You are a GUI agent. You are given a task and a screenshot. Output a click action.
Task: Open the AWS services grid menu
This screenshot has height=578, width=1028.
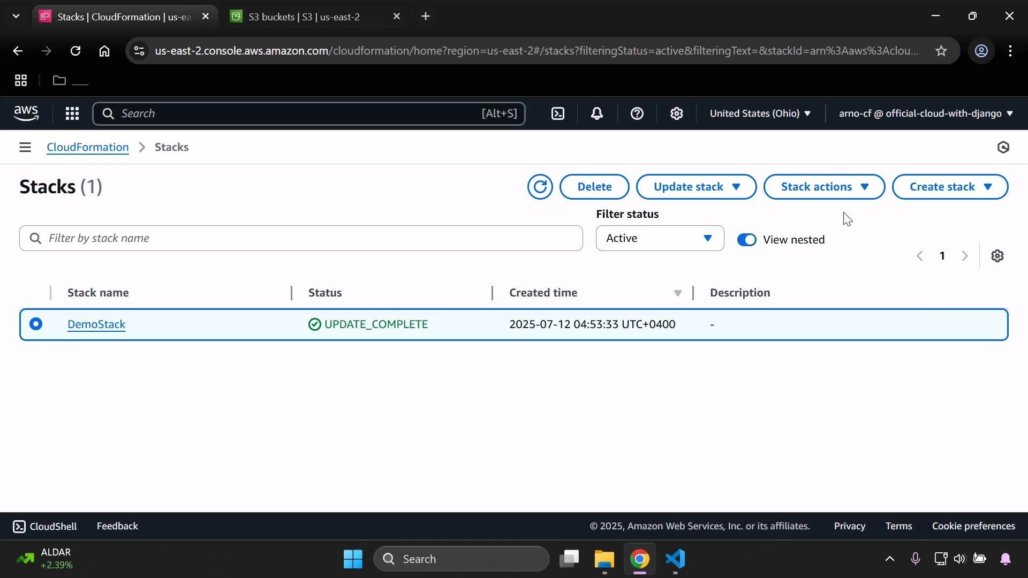click(x=72, y=113)
